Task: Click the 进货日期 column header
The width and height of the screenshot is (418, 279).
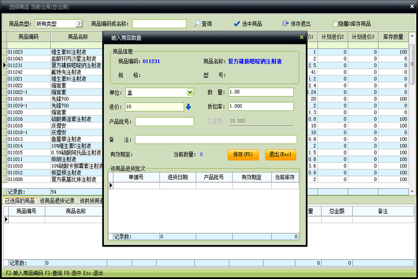Action: tap(178, 177)
